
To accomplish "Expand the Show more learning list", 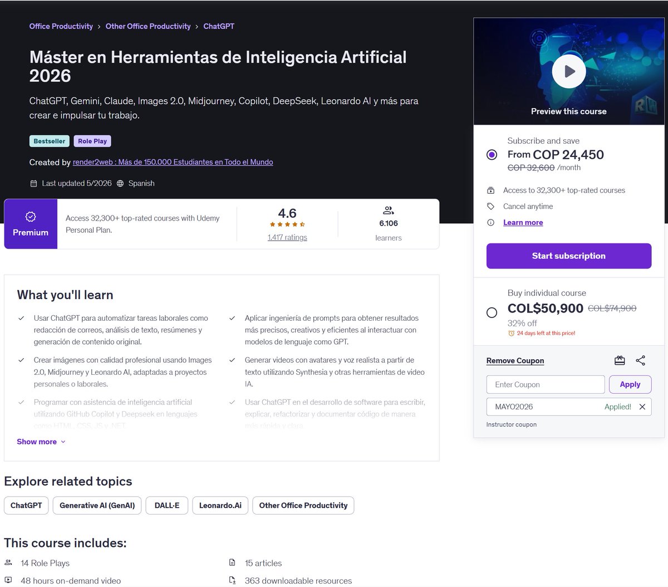I will pyautogui.click(x=41, y=442).
